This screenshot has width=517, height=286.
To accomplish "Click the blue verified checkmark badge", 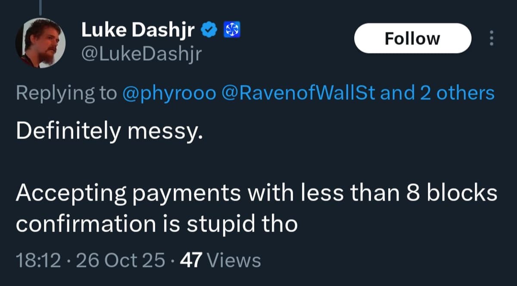I will click(209, 31).
